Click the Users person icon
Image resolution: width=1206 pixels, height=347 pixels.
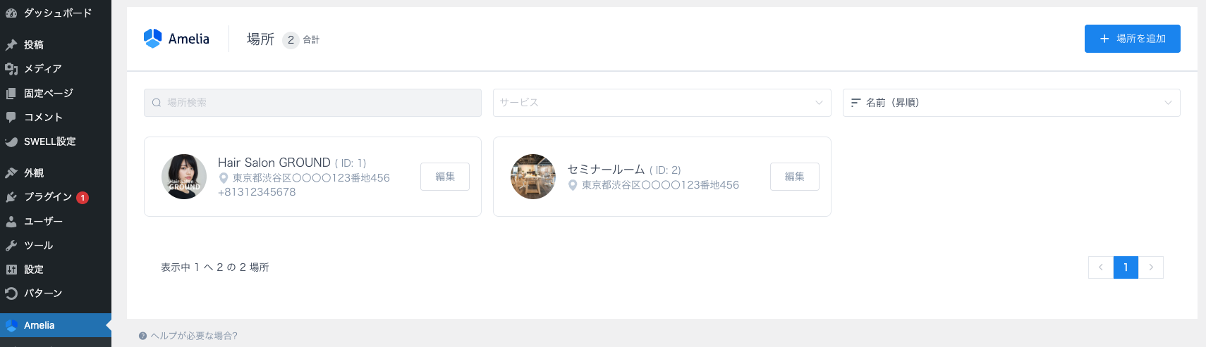(x=11, y=221)
